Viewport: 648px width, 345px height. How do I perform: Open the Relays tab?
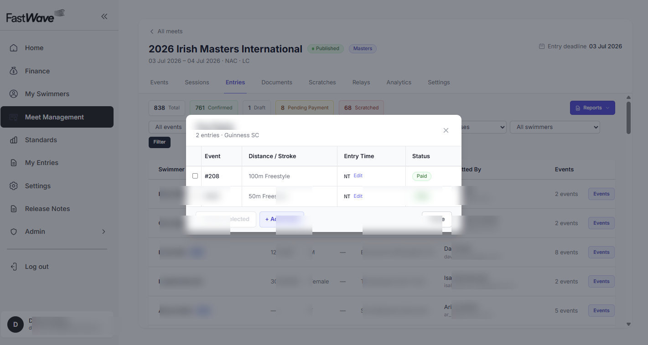361,82
